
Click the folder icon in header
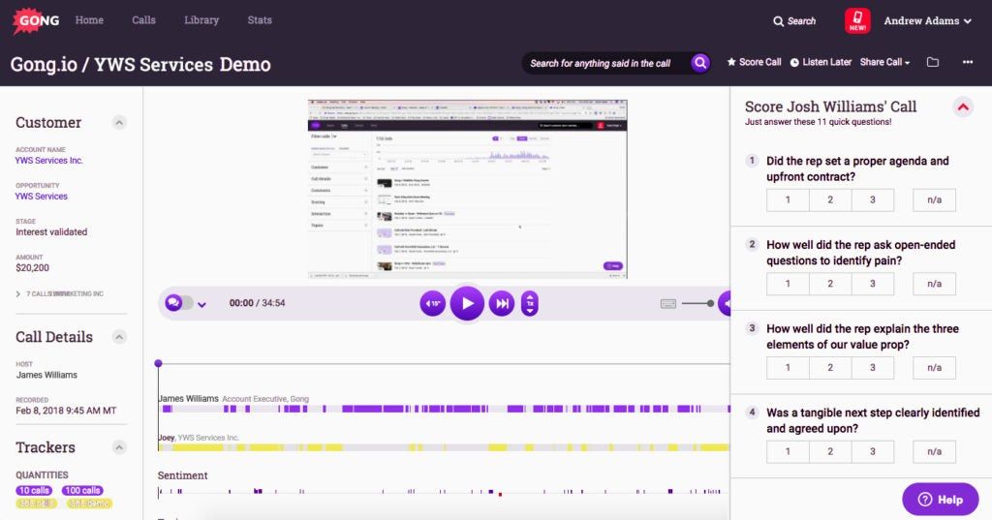pyautogui.click(x=933, y=62)
